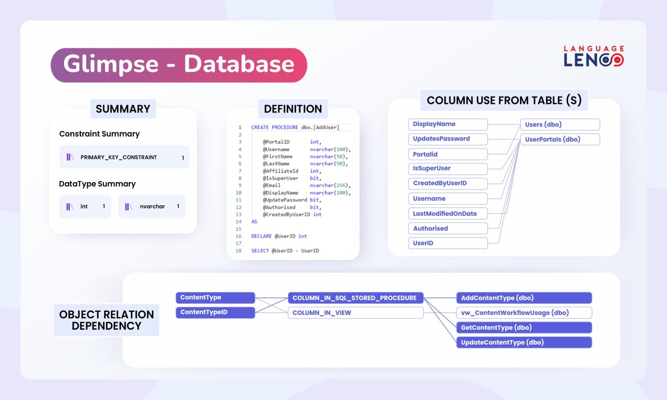Image resolution: width=667 pixels, height=400 pixels.
Task: Select the ContentType source node
Action: pyautogui.click(x=215, y=298)
